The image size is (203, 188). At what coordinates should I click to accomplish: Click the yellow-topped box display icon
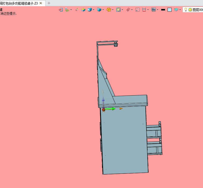(x=83, y=10)
